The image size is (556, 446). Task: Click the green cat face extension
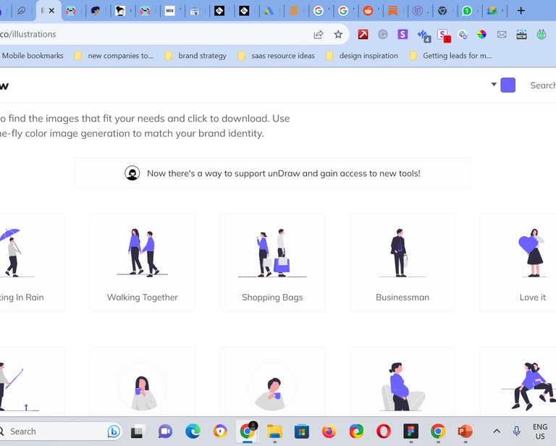(x=541, y=34)
